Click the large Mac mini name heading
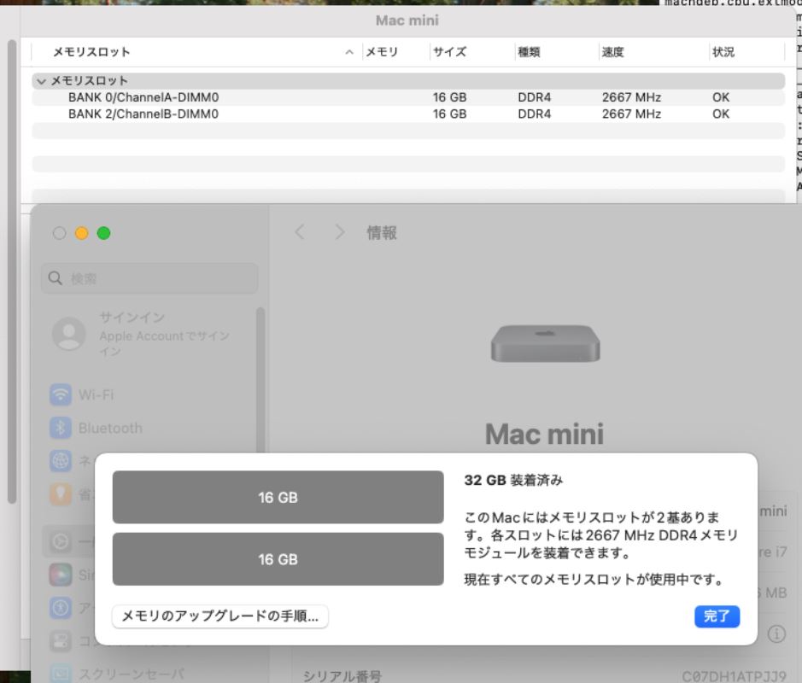Screen dimensions: 802x683 [x=544, y=434]
